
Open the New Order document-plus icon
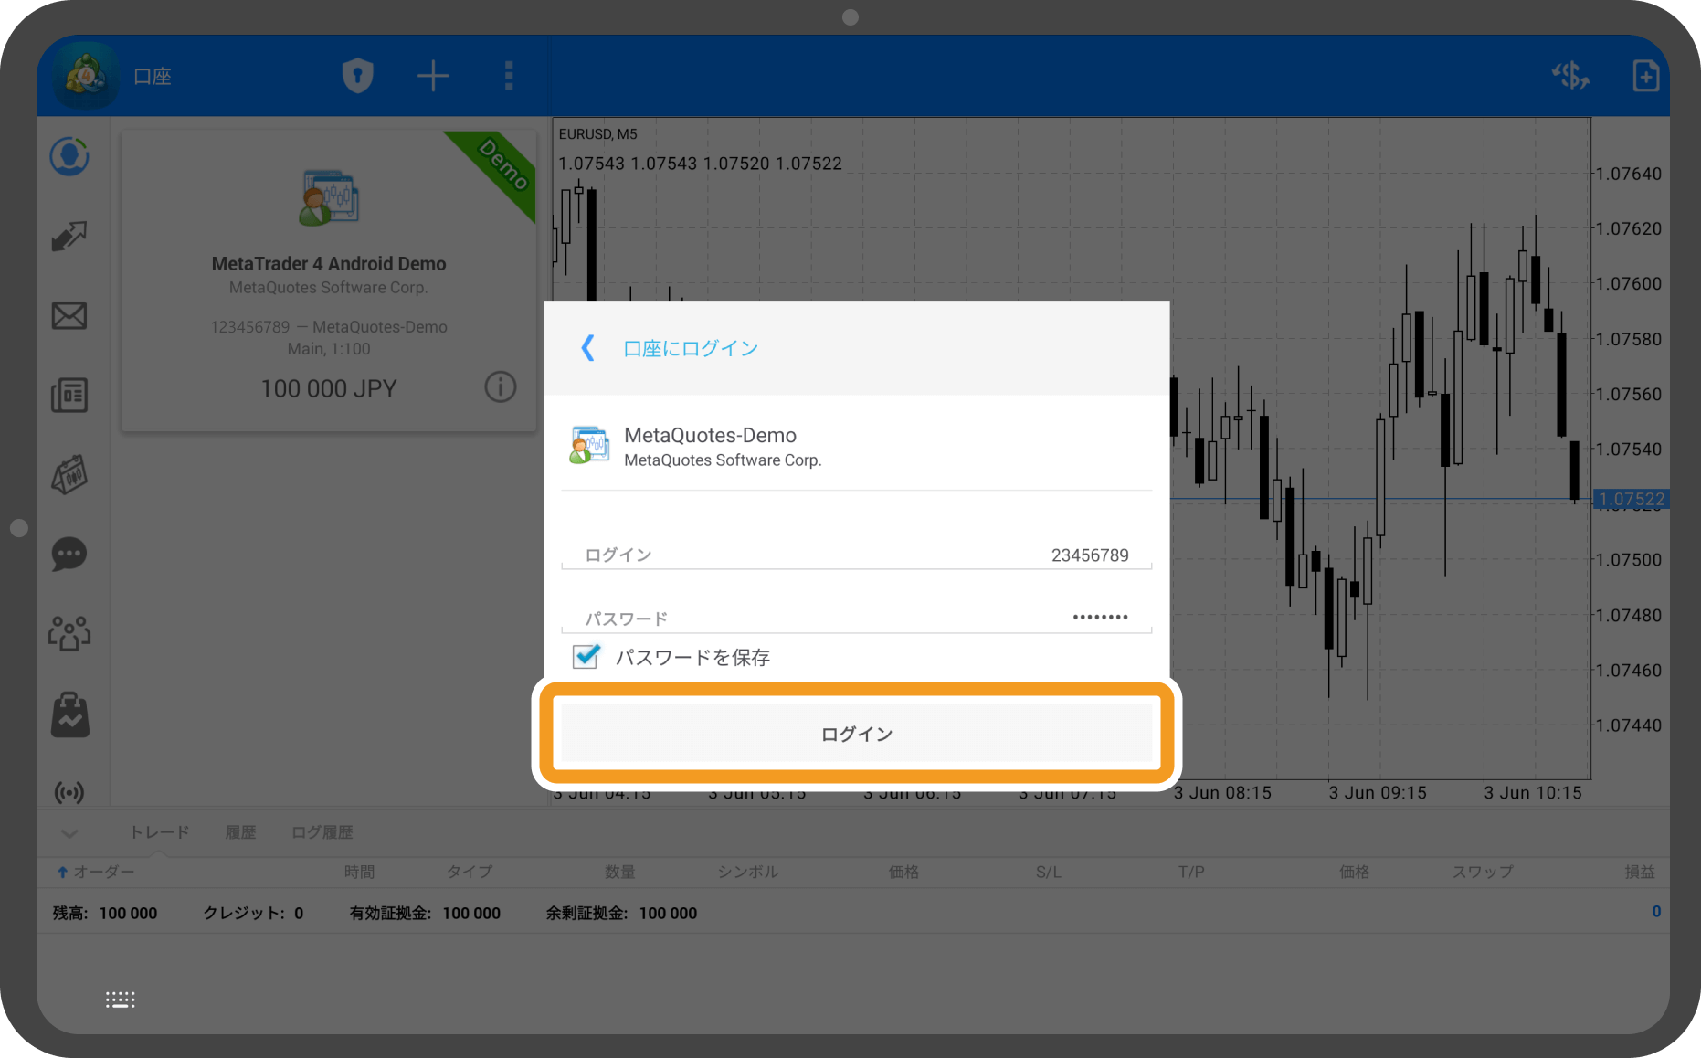pyautogui.click(x=1645, y=76)
